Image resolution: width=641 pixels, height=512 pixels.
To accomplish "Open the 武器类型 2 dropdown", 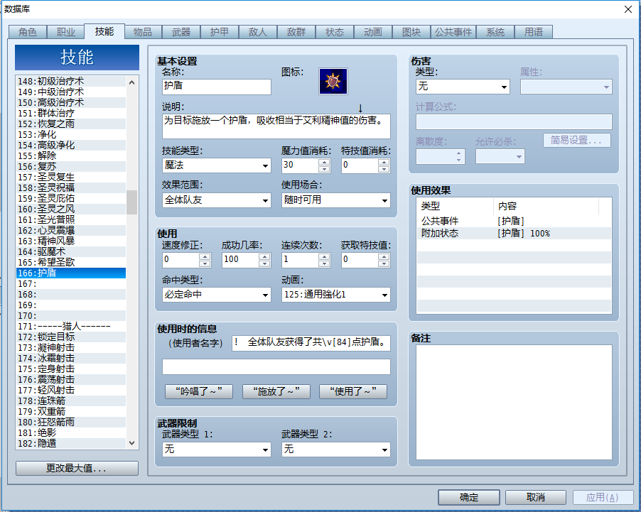I will pyautogui.click(x=335, y=450).
